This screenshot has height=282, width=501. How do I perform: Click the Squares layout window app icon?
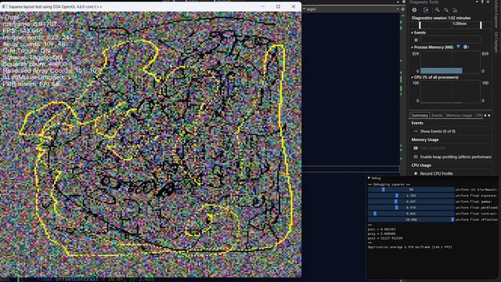point(5,6)
